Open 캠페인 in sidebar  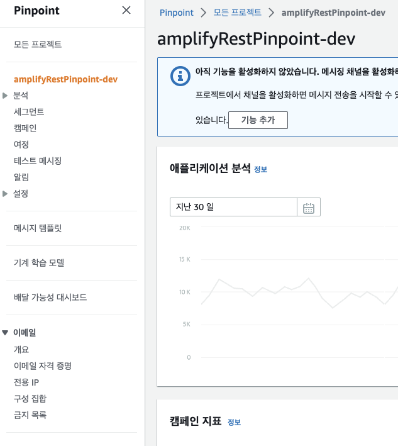coord(25,128)
